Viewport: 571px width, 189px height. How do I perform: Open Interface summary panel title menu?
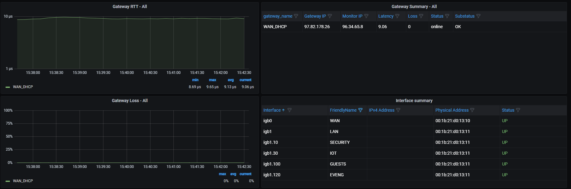414,101
